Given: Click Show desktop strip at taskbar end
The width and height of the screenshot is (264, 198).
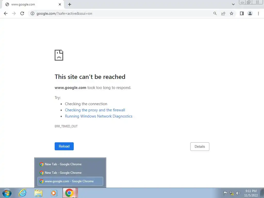Looking at the screenshot, I should click(262, 193).
